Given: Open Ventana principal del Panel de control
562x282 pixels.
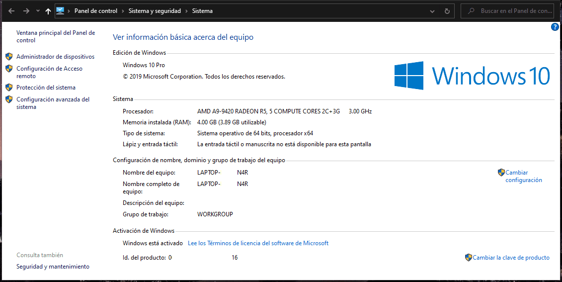Looking at the screenshot, I should [56, 36].
